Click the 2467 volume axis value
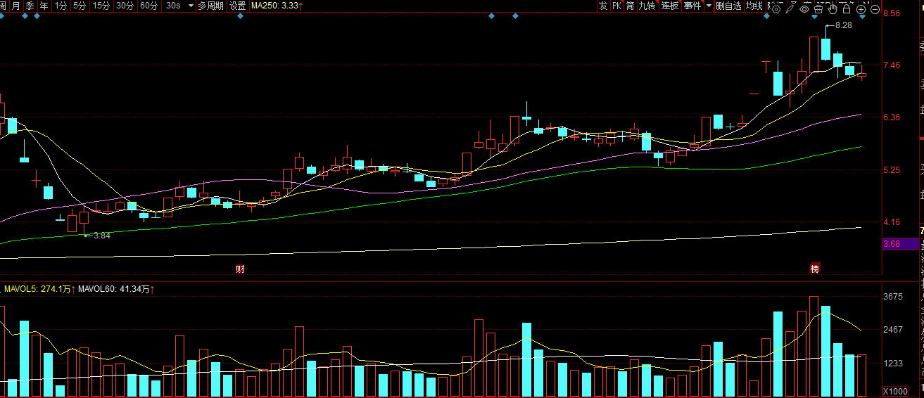The height and width of the screenshot is (398, 924). coord(893,330)
